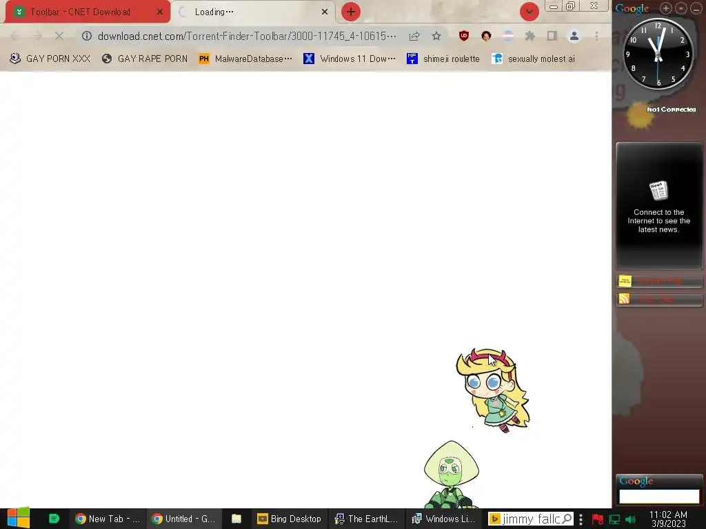This screenshot has height=529, width=706.
Task: Click the Google logo in sidebar header
Action: coord(632,8)
